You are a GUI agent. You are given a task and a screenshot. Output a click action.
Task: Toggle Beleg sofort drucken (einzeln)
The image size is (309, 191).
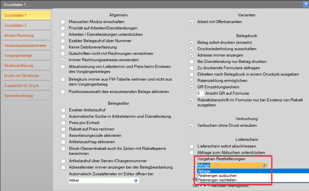[x=192, y=42]
